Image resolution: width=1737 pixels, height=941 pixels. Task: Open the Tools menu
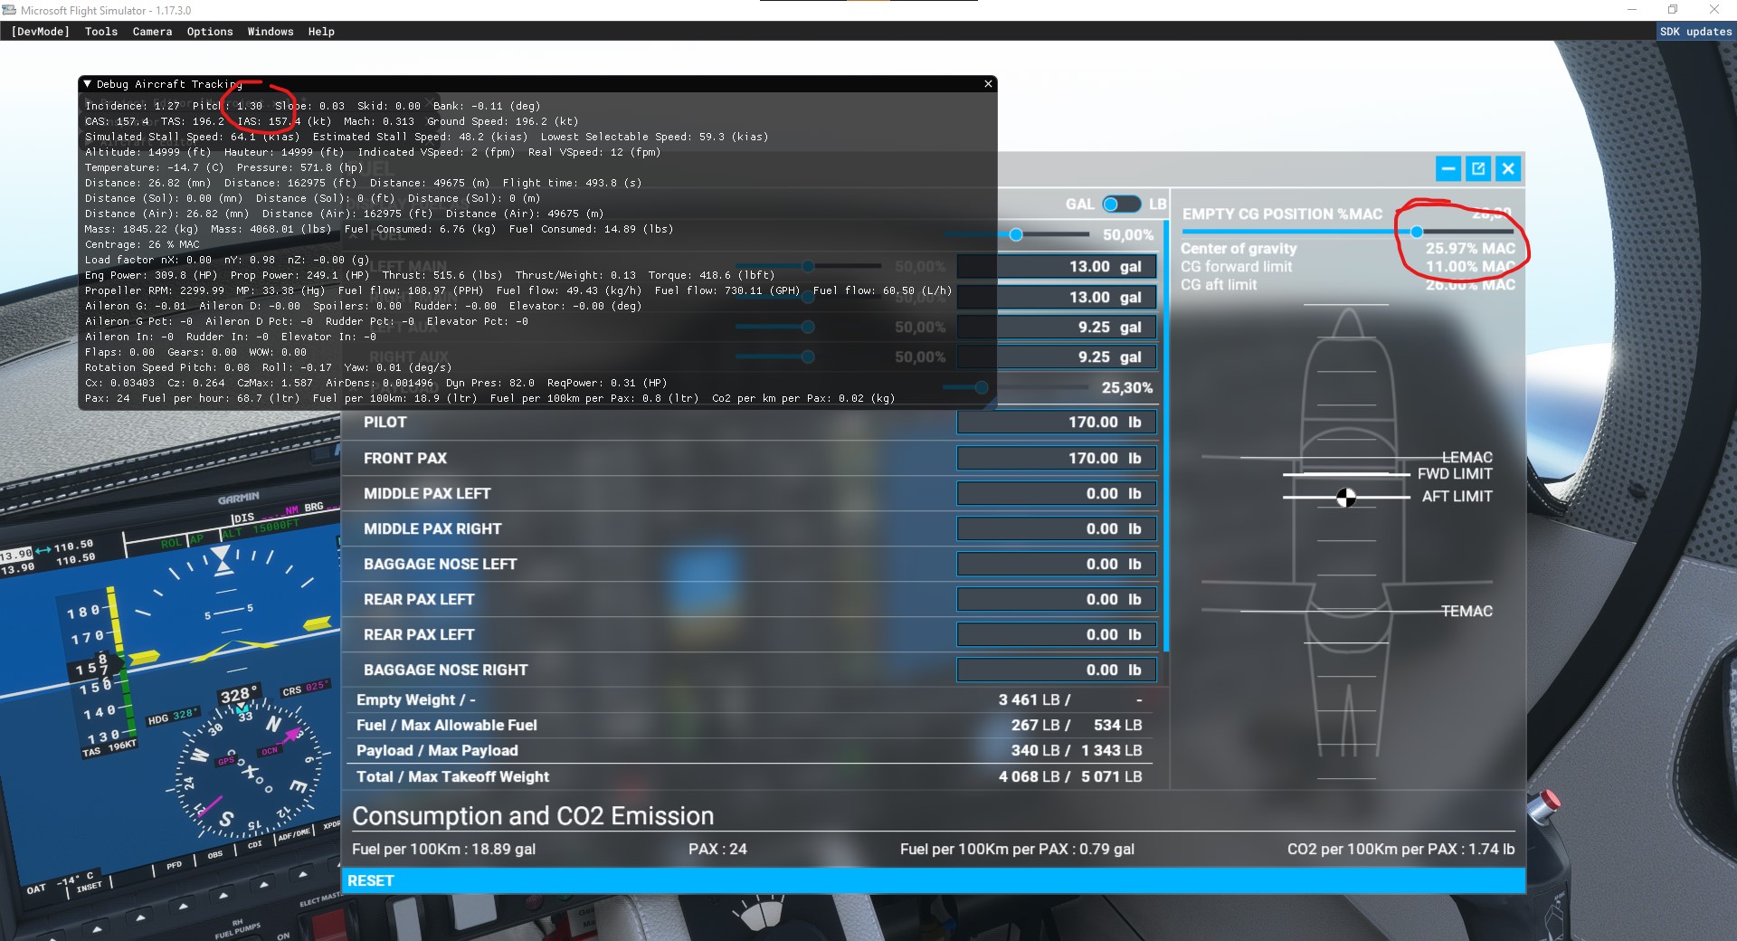[x=101, y=32]
